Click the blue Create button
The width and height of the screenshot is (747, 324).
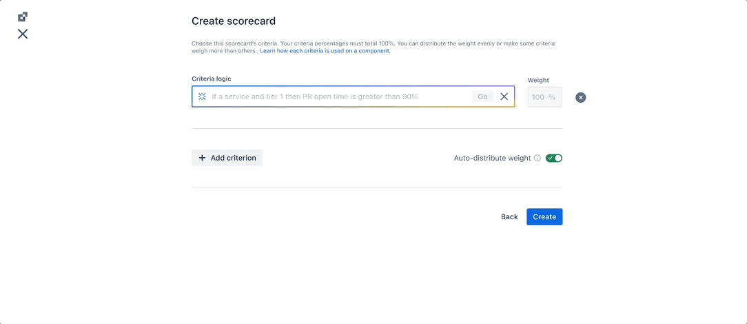click(544, 216)
